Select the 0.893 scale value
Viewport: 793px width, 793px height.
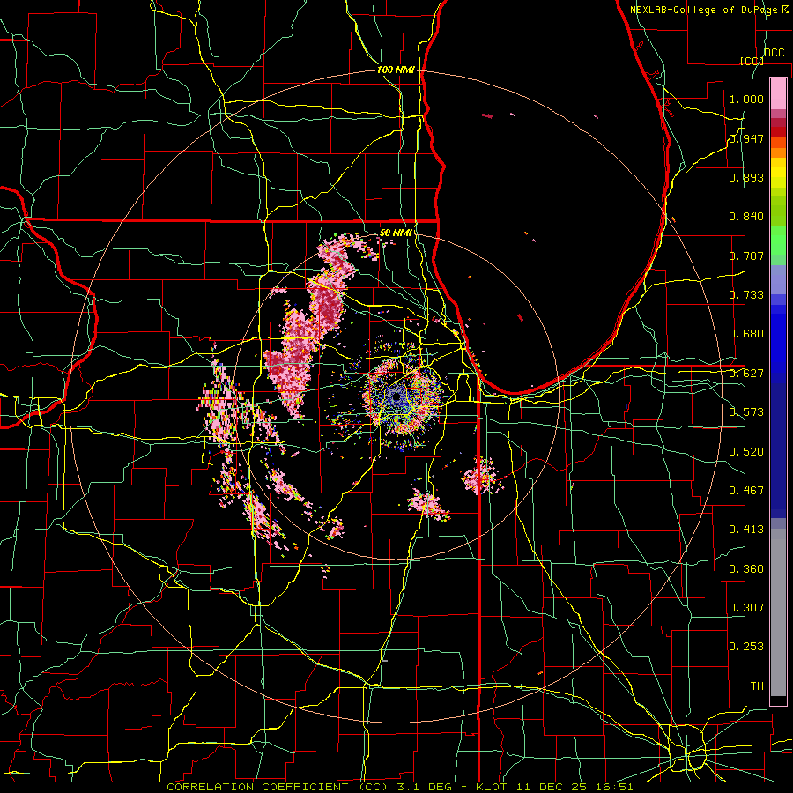746,177
